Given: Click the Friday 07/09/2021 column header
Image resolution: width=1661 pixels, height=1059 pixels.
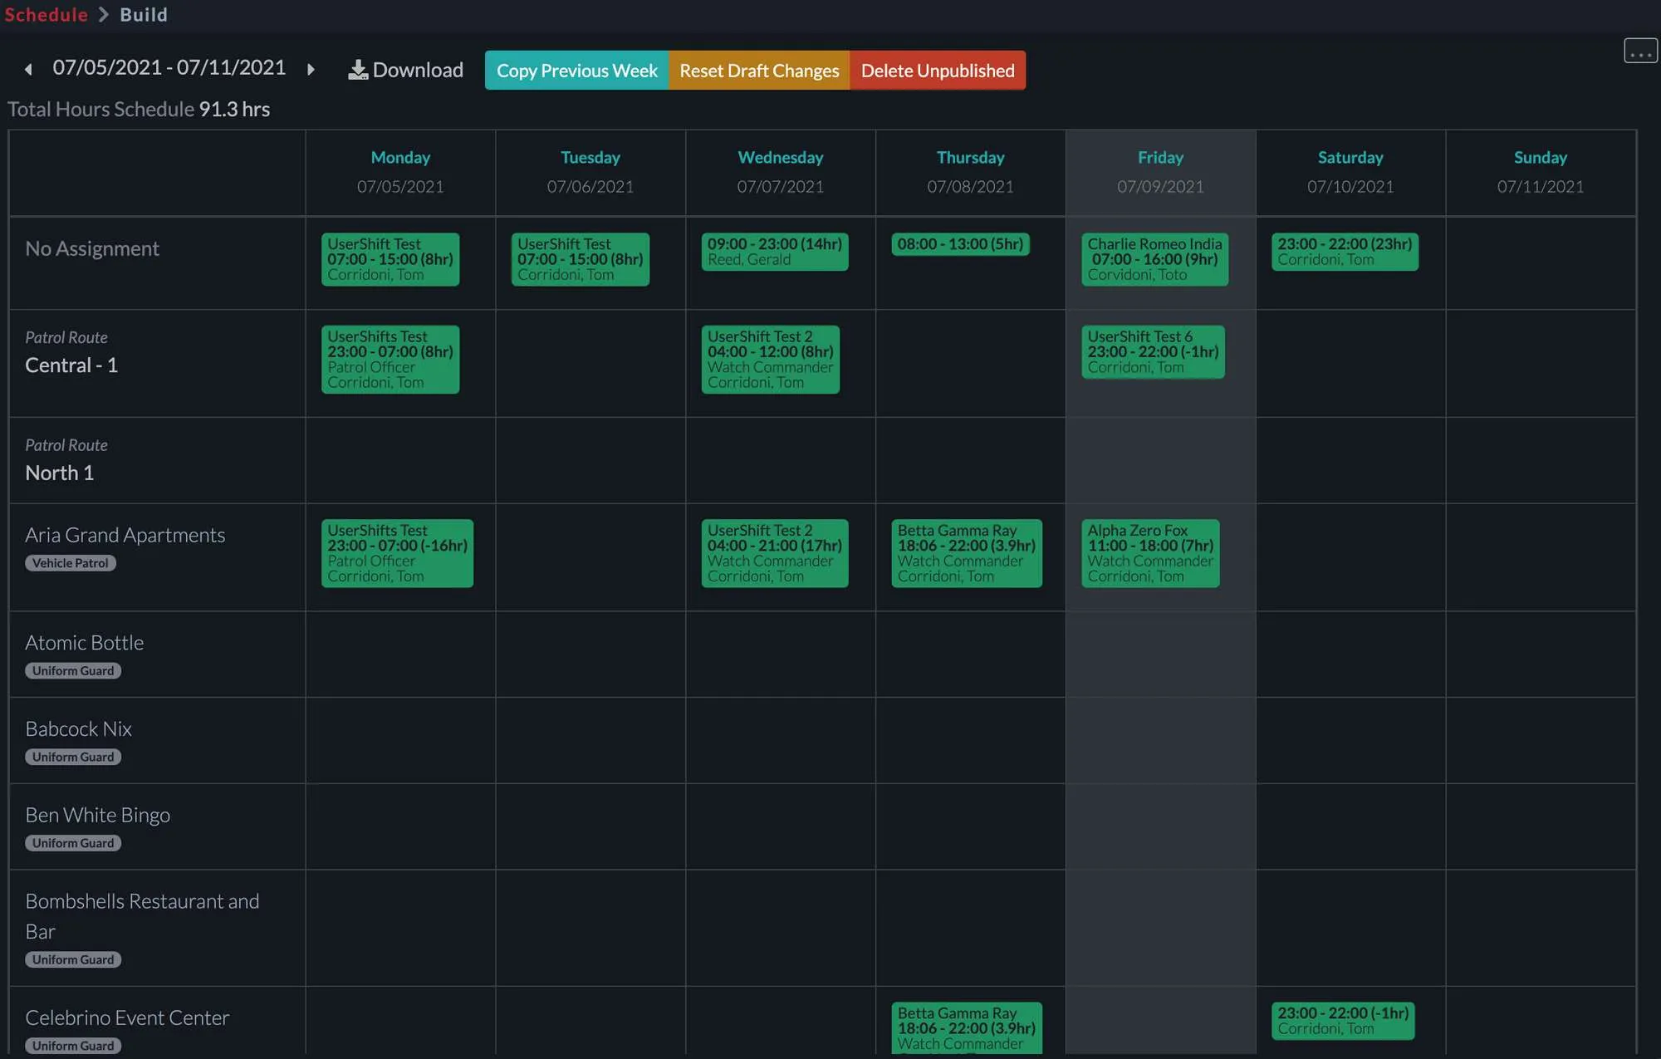Looking at the screenshot, I should click(x=1159, y=172).
